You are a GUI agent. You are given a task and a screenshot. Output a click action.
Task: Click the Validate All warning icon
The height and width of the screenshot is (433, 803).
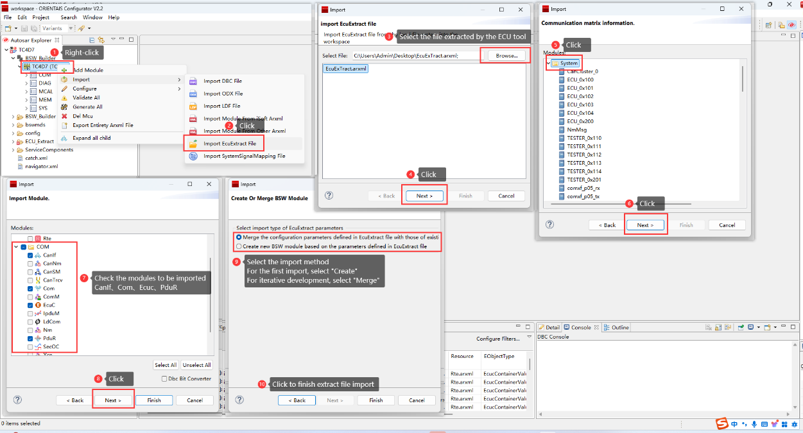click(64, 98)
